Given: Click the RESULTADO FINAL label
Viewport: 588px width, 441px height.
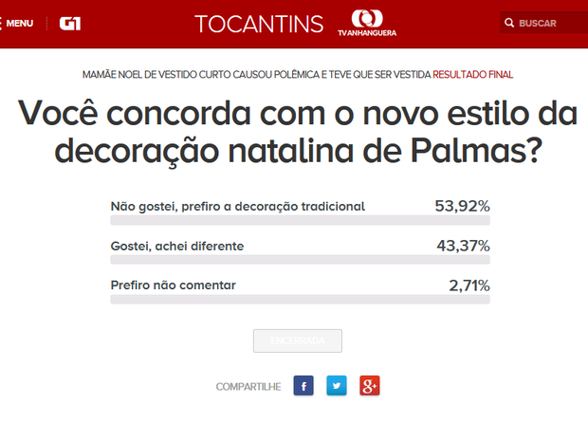Looking at the screenshot, I should click(x=487, y=73).
